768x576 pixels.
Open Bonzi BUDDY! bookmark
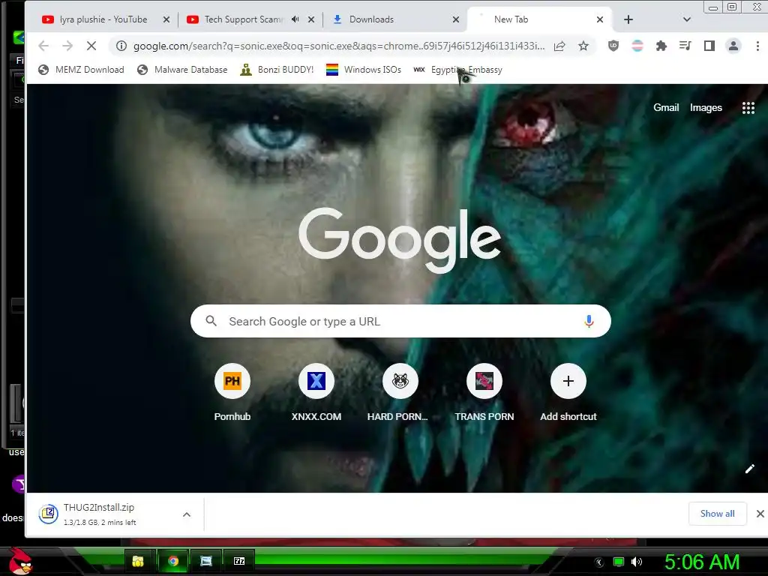[x=277, y=70]
